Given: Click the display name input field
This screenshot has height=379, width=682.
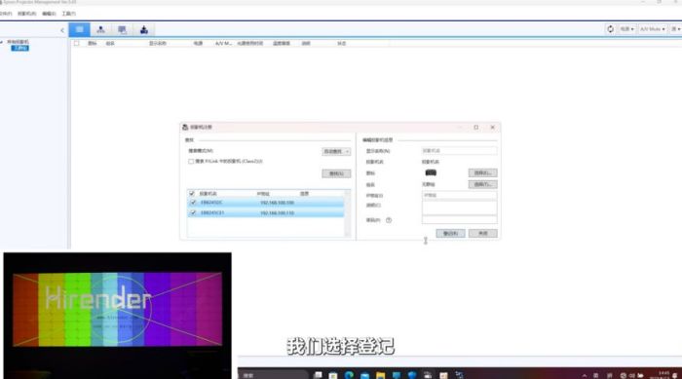Looking at the screenshot, I should coord(459,151).
